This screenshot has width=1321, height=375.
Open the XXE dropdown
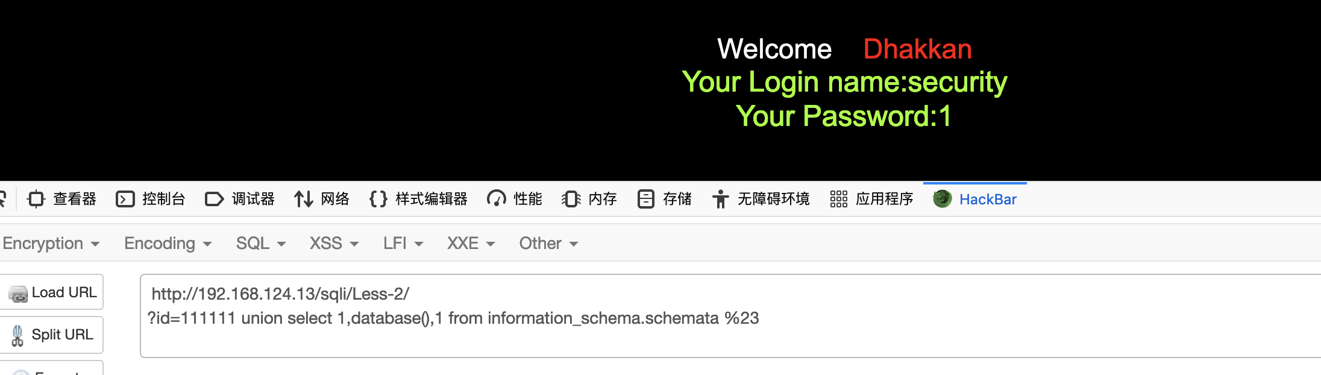pyautogui.click(x=471, y=244)
